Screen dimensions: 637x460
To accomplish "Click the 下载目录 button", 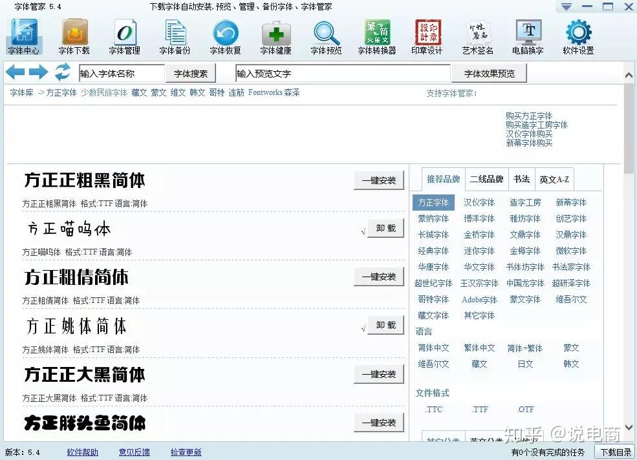I will (x=616, y=452).
